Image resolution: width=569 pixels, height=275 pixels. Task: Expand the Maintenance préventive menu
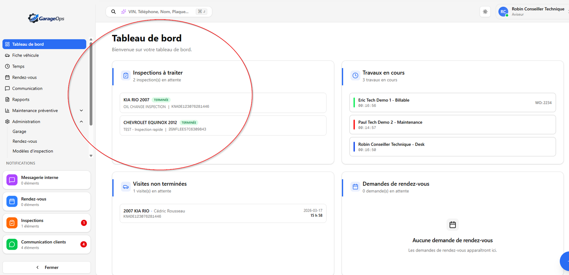coord(81,111)
